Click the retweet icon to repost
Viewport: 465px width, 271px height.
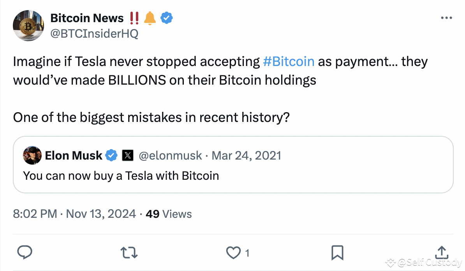point(129,252)
